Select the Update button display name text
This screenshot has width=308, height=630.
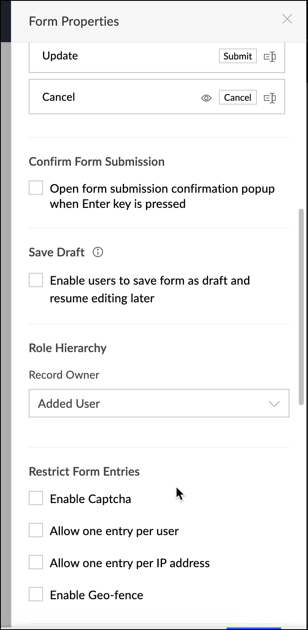[x=60, y=56]
